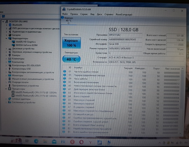
Task: Click the blue status icon for attribute 09 Часы работы
Action: point(65,78)
